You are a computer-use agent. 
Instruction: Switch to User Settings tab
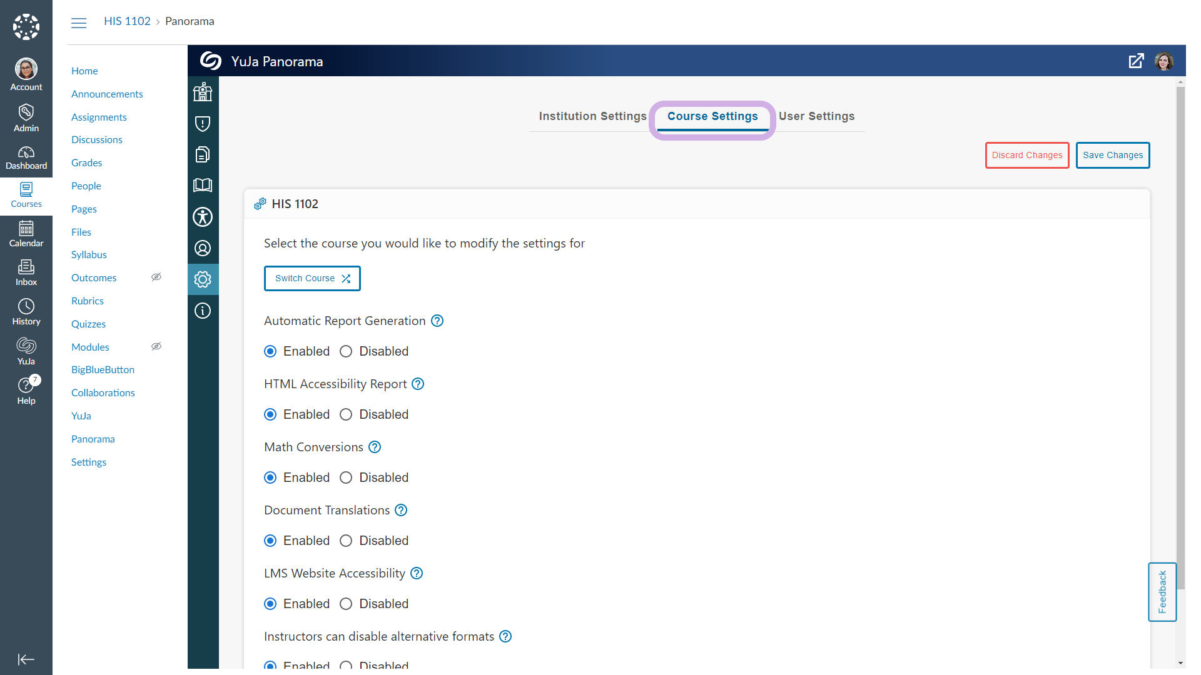pyautogui.click(x=816, y=116)
